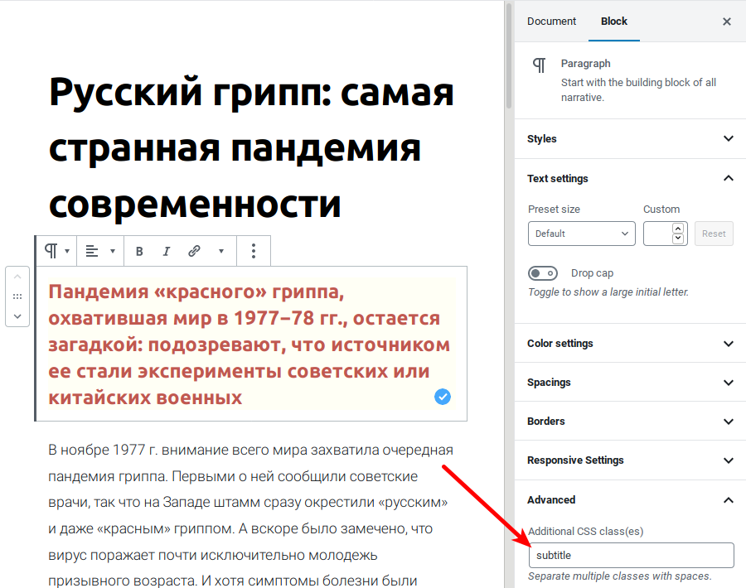Toggle italic formatting
The image size is (746, 588).
pyautogui.click(x=166, y=251)
